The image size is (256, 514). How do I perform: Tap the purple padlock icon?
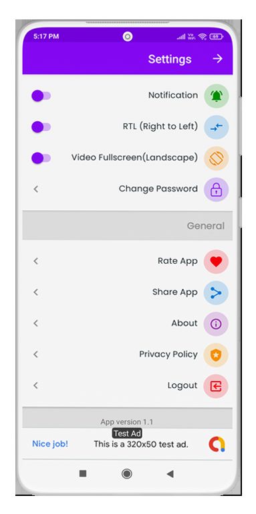tap(216, 189)
